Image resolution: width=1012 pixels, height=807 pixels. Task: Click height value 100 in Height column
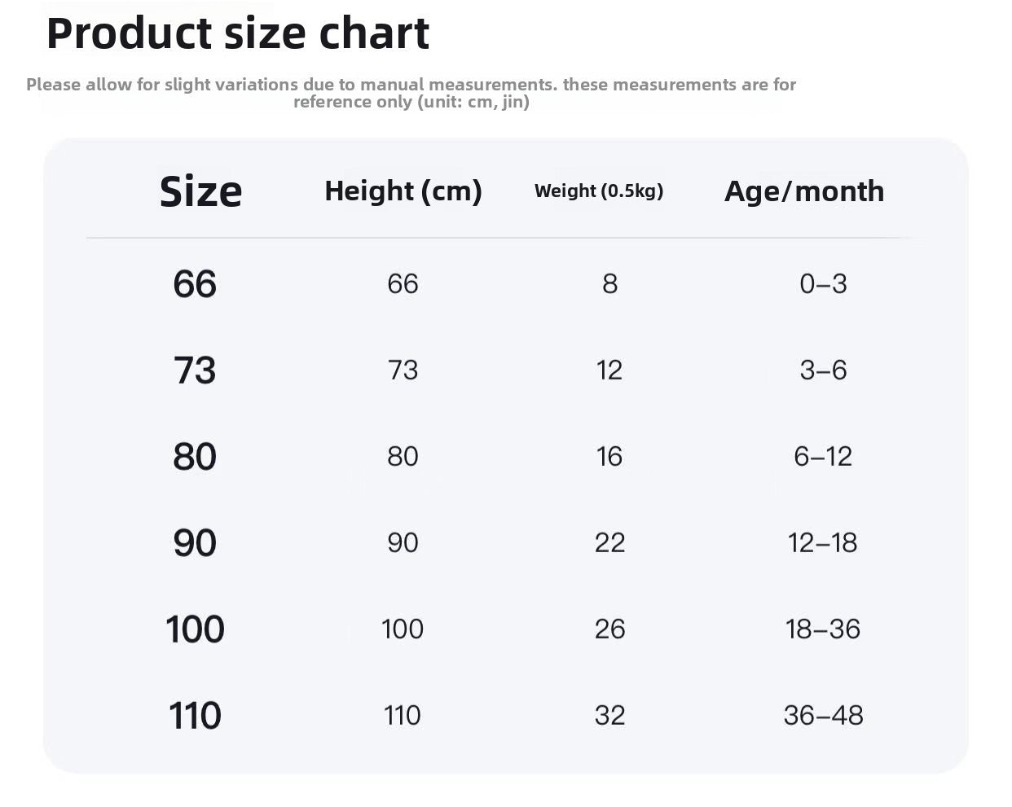(403, 629)
